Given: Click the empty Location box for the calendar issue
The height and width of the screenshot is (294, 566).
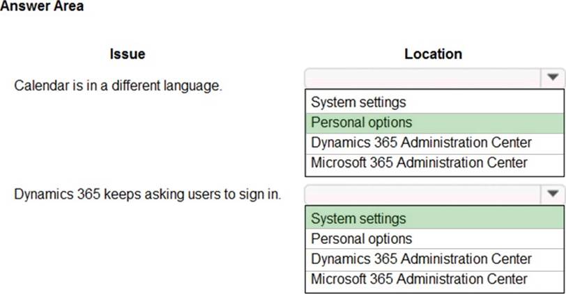Looking at the screenshot, I should (422, 78).
